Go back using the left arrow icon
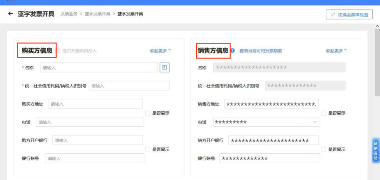This screenshot has height=180, width=380. (11, 14)
